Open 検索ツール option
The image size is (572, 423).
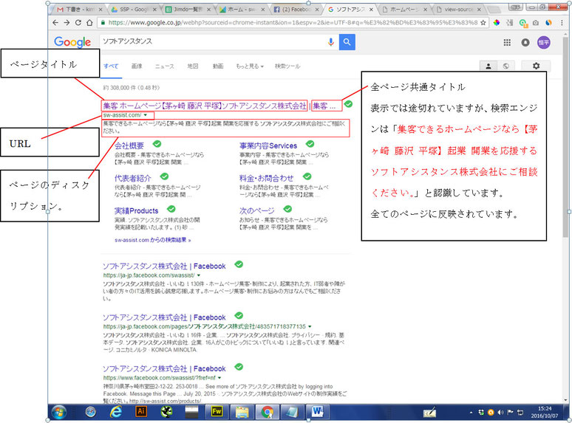tap(287, 66)
